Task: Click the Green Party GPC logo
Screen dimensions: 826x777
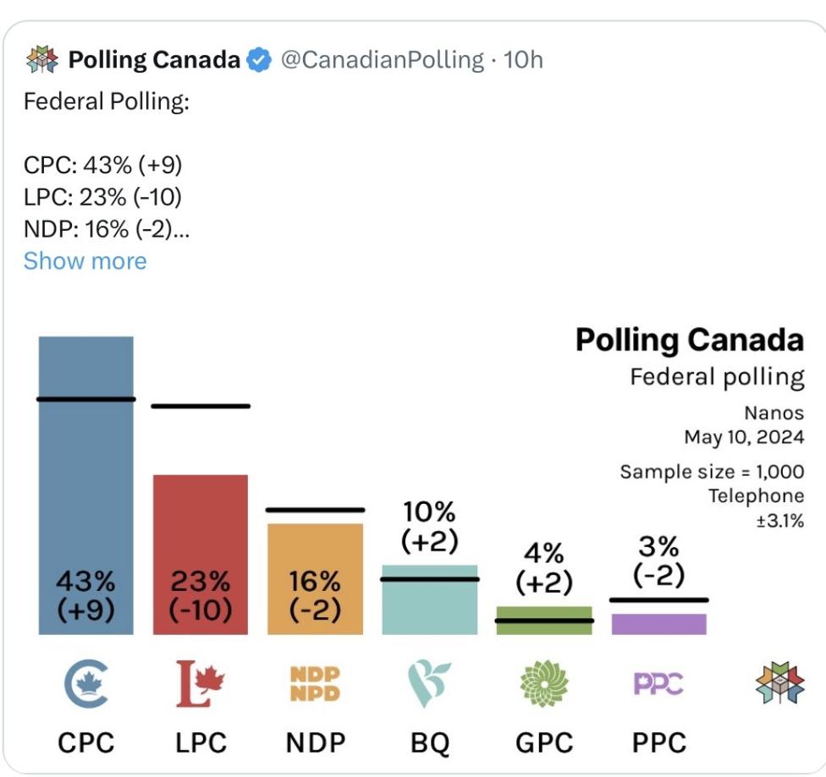Action: pyautogui.click(x=543, y=683)
